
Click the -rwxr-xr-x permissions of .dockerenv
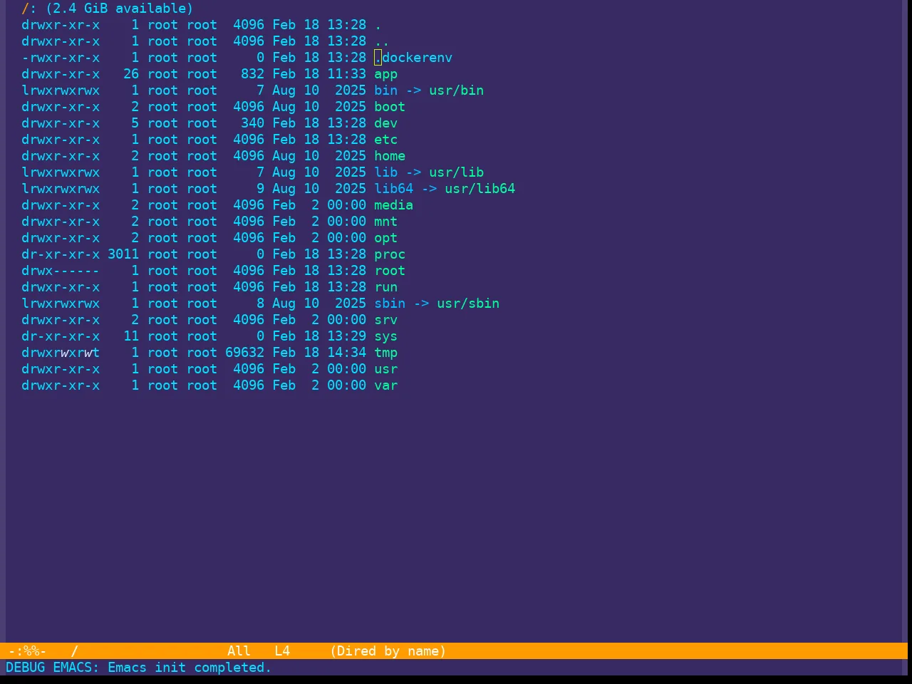[61, 58]
